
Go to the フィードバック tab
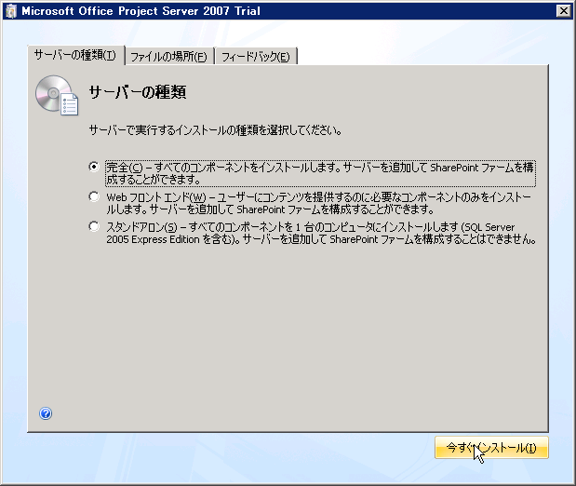(x=256, y=57)
